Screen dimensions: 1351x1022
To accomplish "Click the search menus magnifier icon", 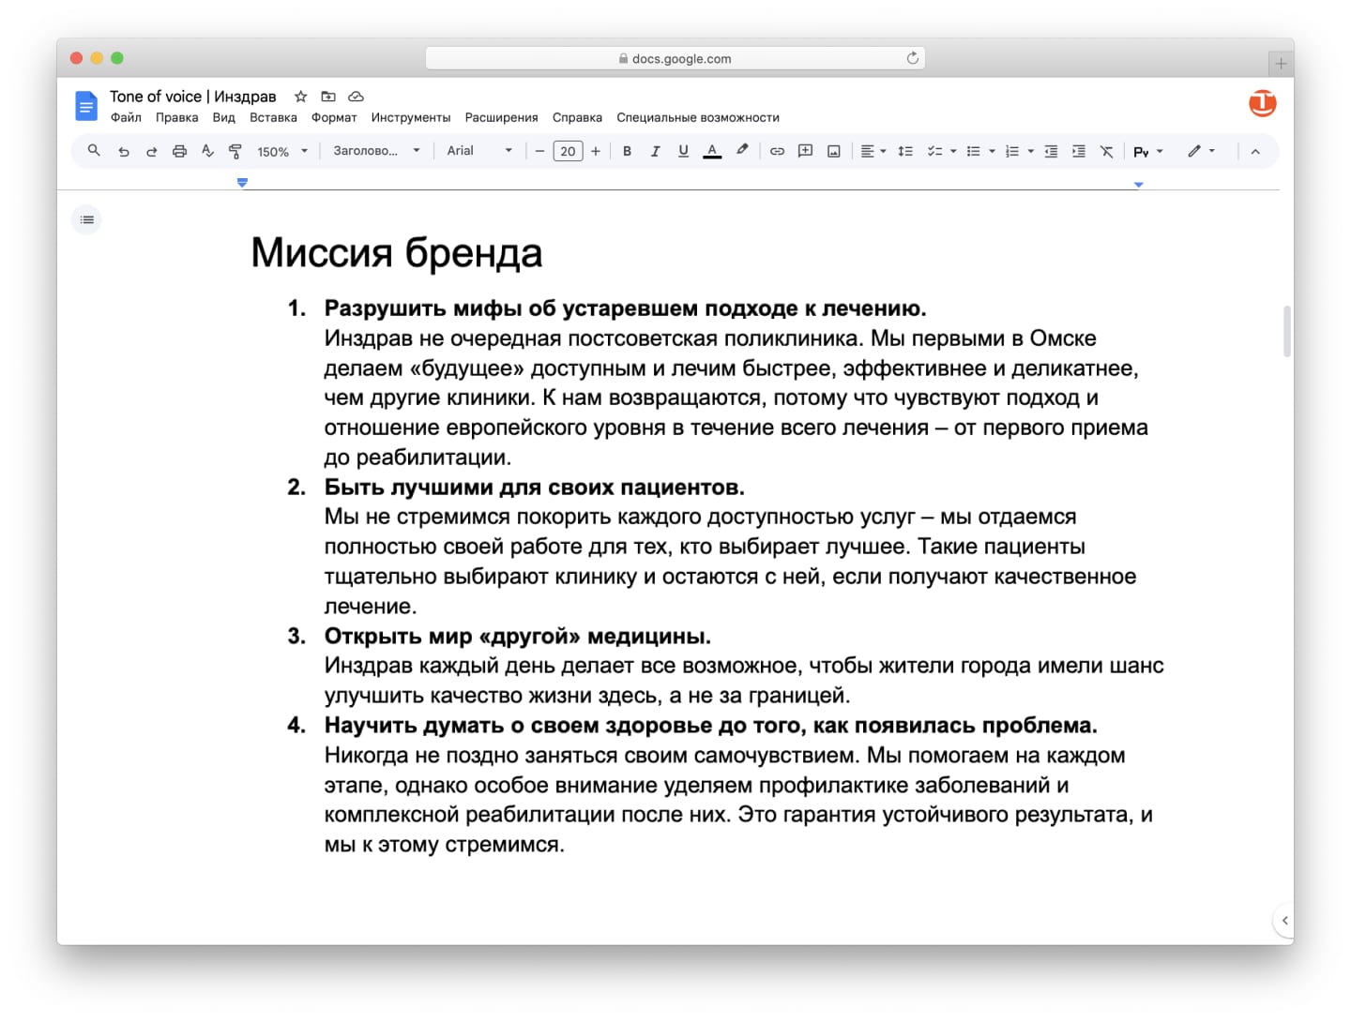I will 94,150.
